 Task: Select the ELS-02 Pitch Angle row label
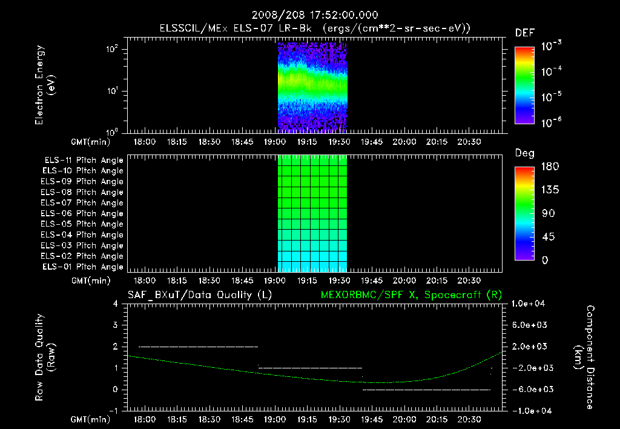[x=82, y=256]
